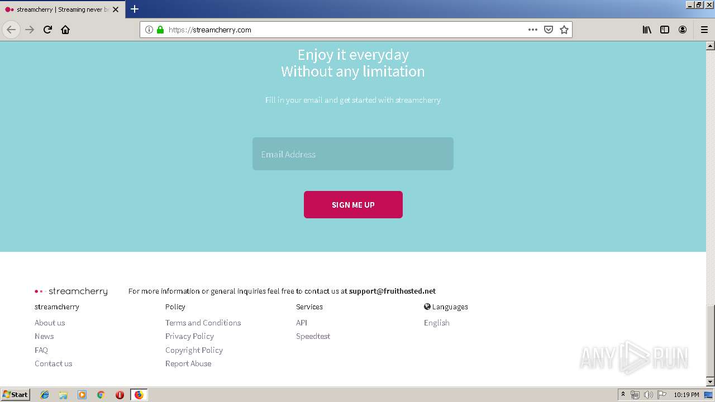Show site information icon in address bar
Image resolution: width=715 pixels, height=402 pixels.
[149, 30]
